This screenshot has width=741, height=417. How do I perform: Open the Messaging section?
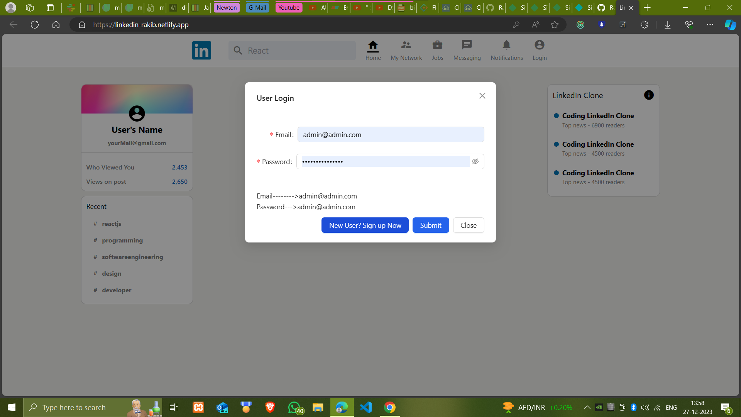point(467,51)
